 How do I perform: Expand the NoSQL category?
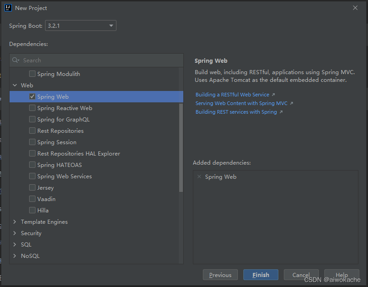coord(15,256)
